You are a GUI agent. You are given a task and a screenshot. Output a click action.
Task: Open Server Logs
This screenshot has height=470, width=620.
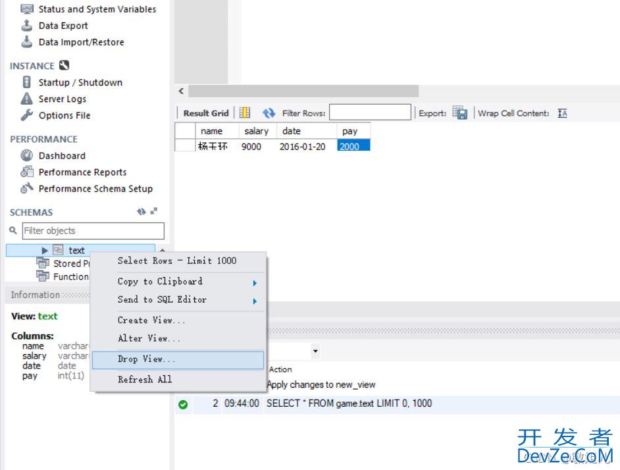pos(62,99)
